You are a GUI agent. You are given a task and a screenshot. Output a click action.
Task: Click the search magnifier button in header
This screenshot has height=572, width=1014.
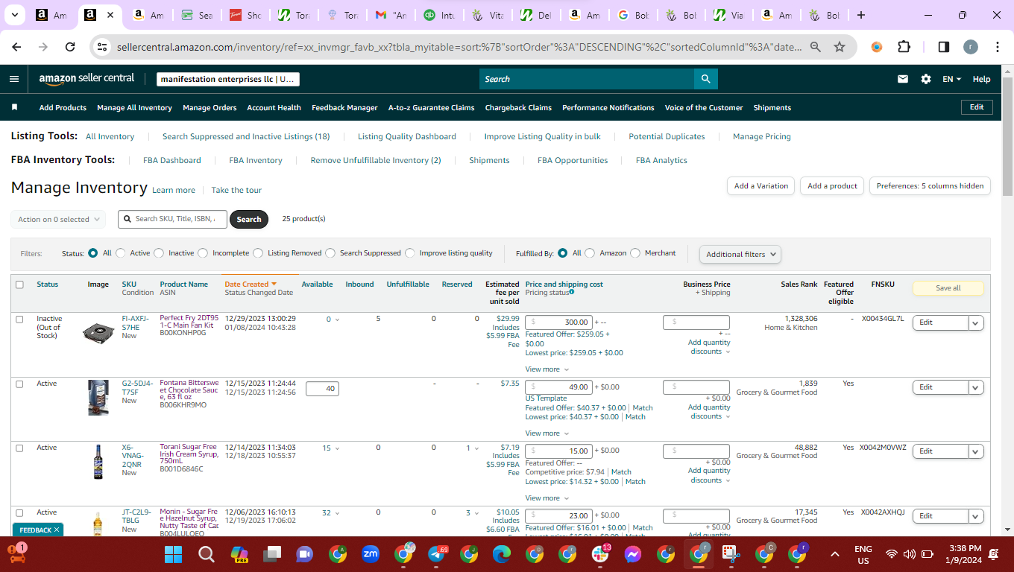[705, 79]
